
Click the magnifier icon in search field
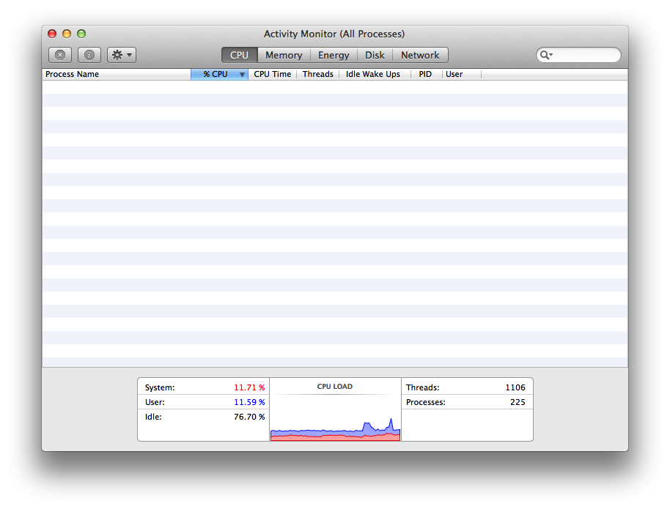pos(545,54)
